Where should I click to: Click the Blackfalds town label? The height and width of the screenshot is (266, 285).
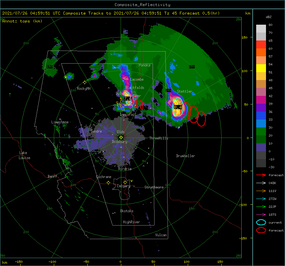135,88
